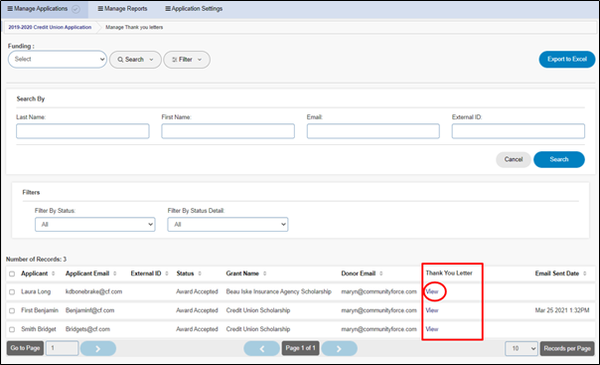Check the box for Laura Long
The image size is (600, 365).
tap(12, 292)
